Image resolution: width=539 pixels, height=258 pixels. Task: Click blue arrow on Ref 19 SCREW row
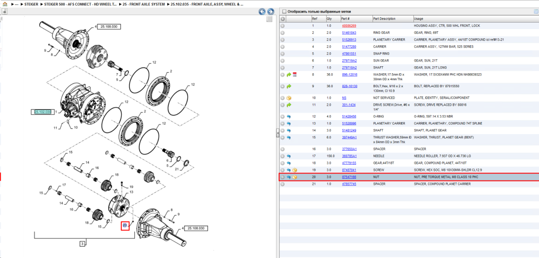(289, 170)
